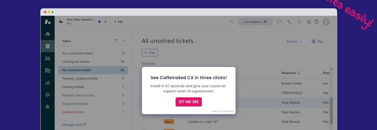
Task: Switch to the Pending tickets view
Action: coord(93,87)
